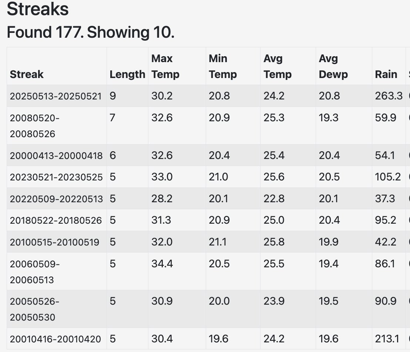Screen dimensions: 410x352
Task: Click the Streaks heading text
Action: click(x=38, y=9)
